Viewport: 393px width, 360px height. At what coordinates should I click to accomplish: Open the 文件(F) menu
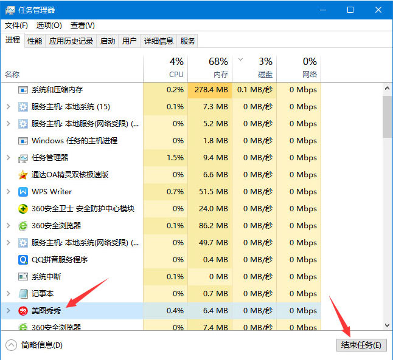pos(16,25)
